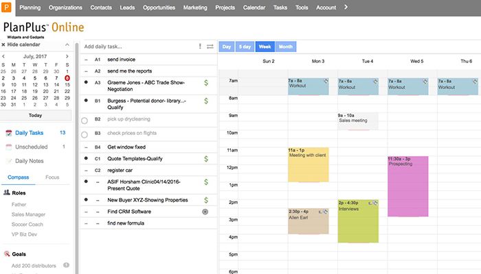Toggle status circle for check prices on flights

(x=85, y=133)
